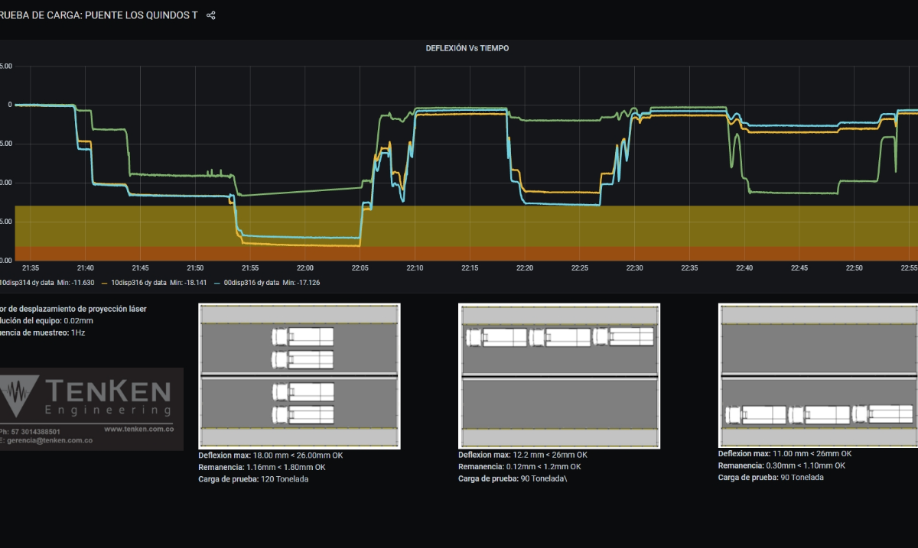Click the 21:50 time axis label

point(195,268)
